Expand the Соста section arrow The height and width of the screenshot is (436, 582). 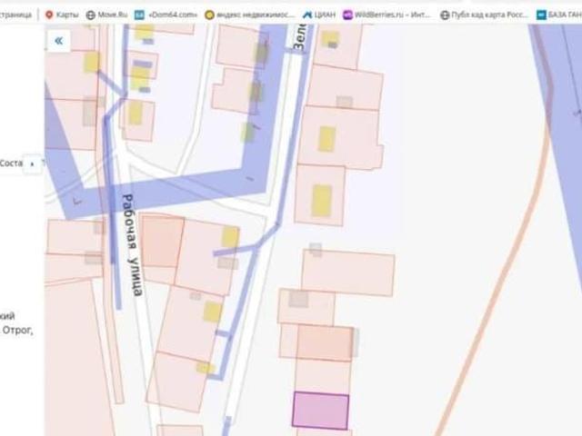(x=33, y=163)
